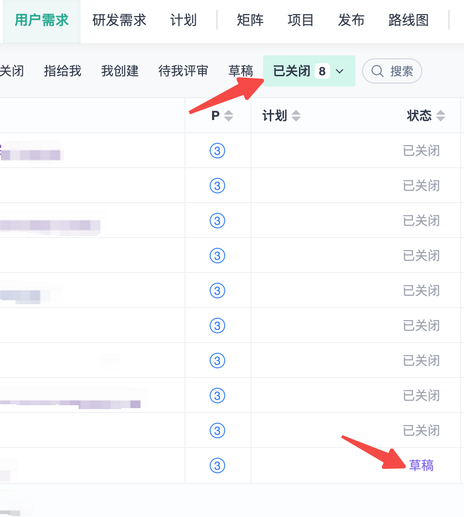Sort by the P priority column

(229, 116)
